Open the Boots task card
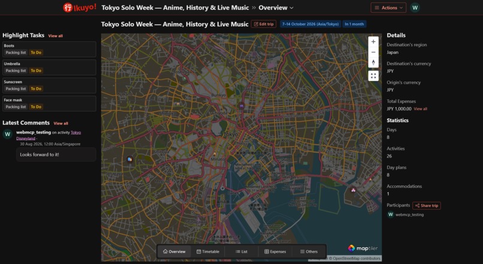Screen dimensions: 483x264 (x=49, y=49)
